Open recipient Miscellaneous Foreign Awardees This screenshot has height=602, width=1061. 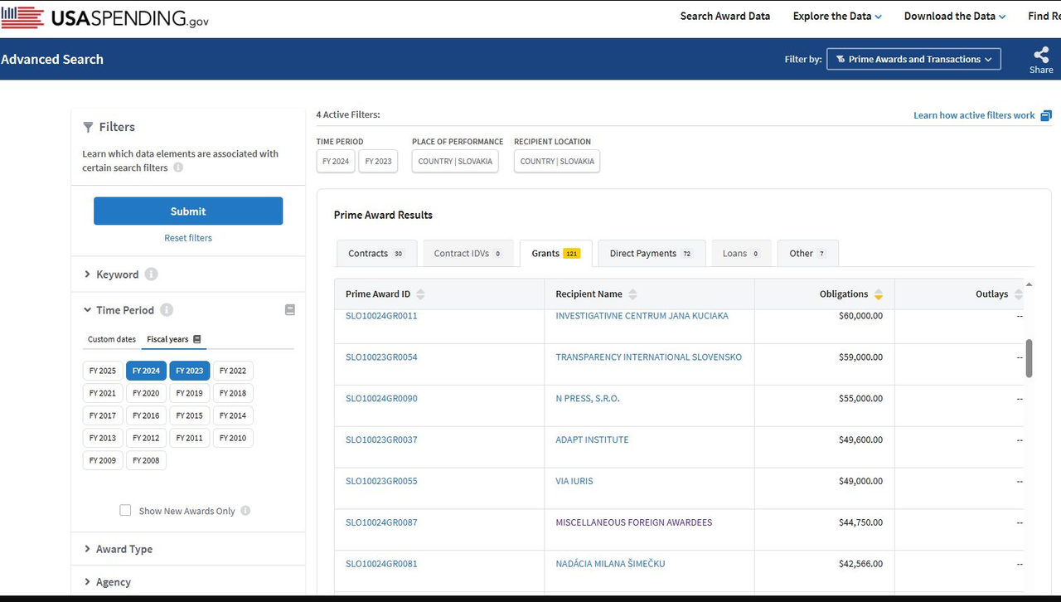[634, 522]
